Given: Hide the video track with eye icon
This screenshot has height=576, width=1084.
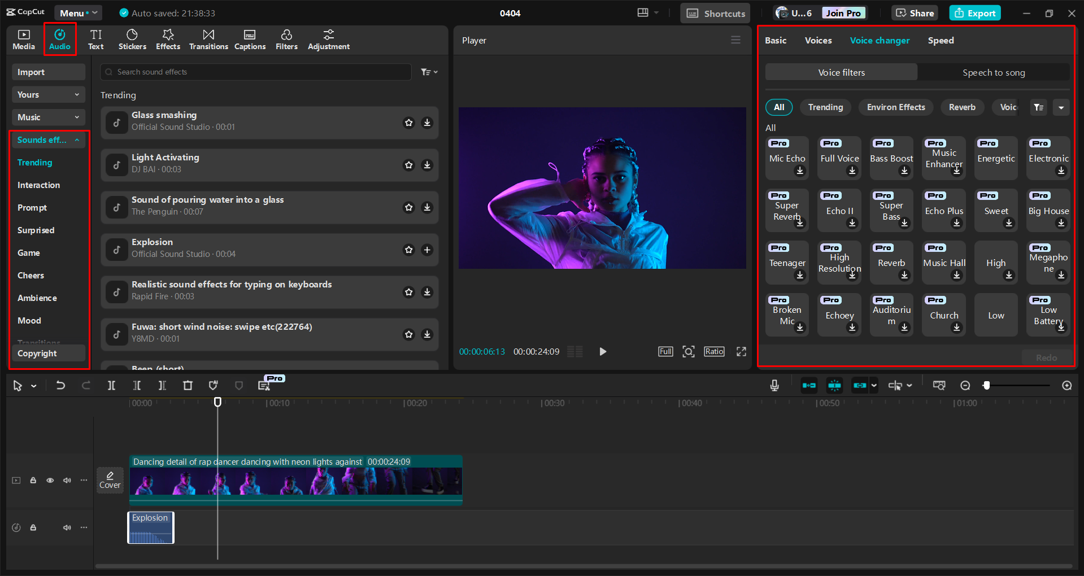Looking at the screenshot, I should [50, 481].
